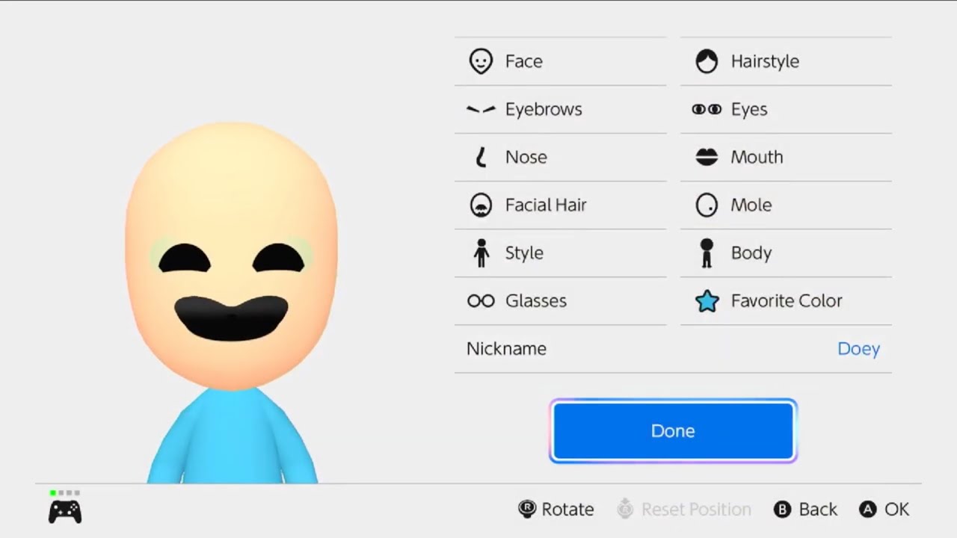Viewport: 957px width, 538px height.
Task: Open the Hairstyle menu label
Action: (765, 61)
